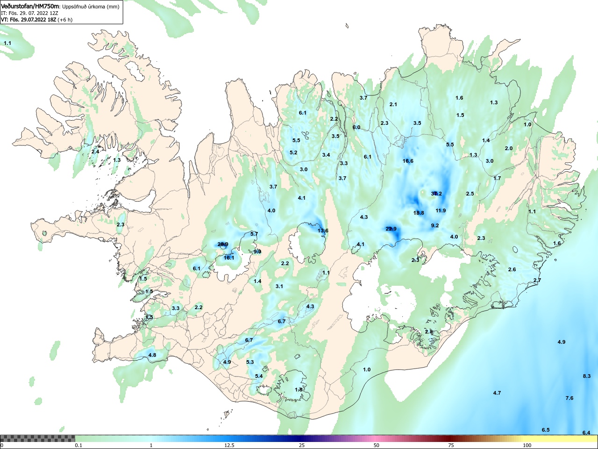598x449 pixels.
Task: Click the 2.0 precipitation value
Action: tap(509, 148)
